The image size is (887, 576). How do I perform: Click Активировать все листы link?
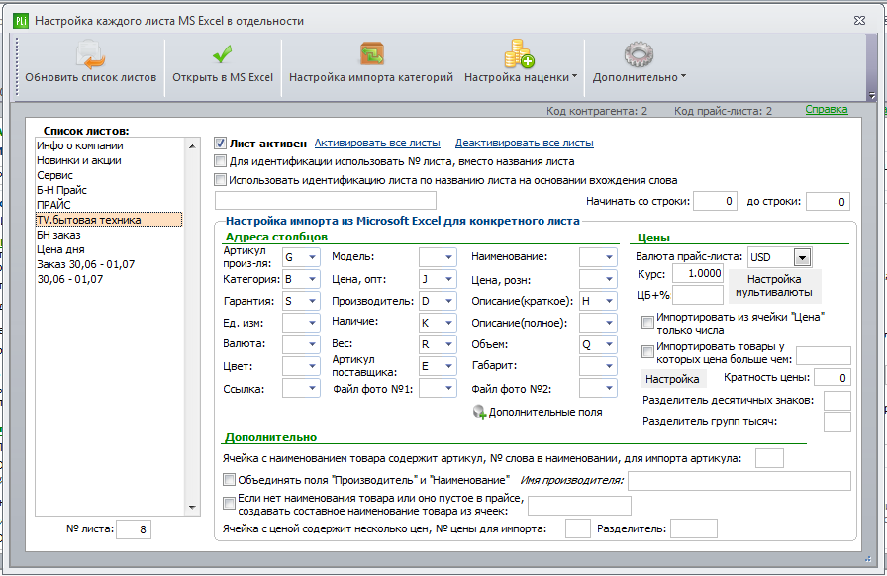point(377,143)
